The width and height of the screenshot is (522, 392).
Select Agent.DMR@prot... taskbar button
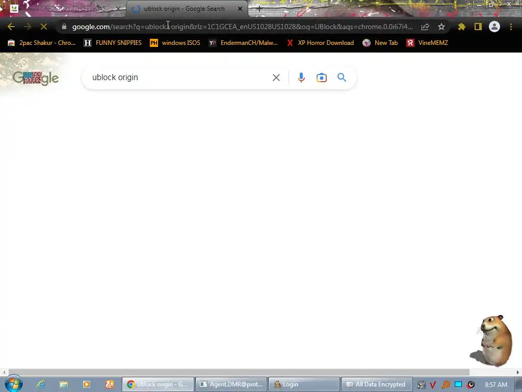(231, 385)
